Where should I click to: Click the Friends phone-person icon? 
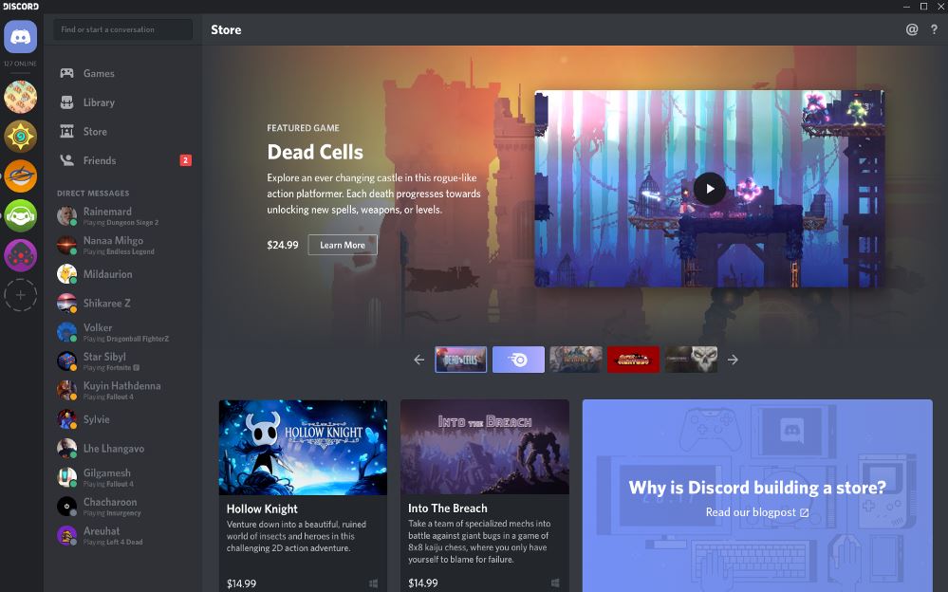tap(67, 160)
